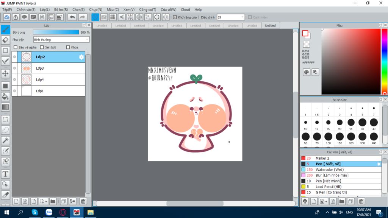Switch to the active last Untitled tab

pyautogui.click(x=270, y=25)
